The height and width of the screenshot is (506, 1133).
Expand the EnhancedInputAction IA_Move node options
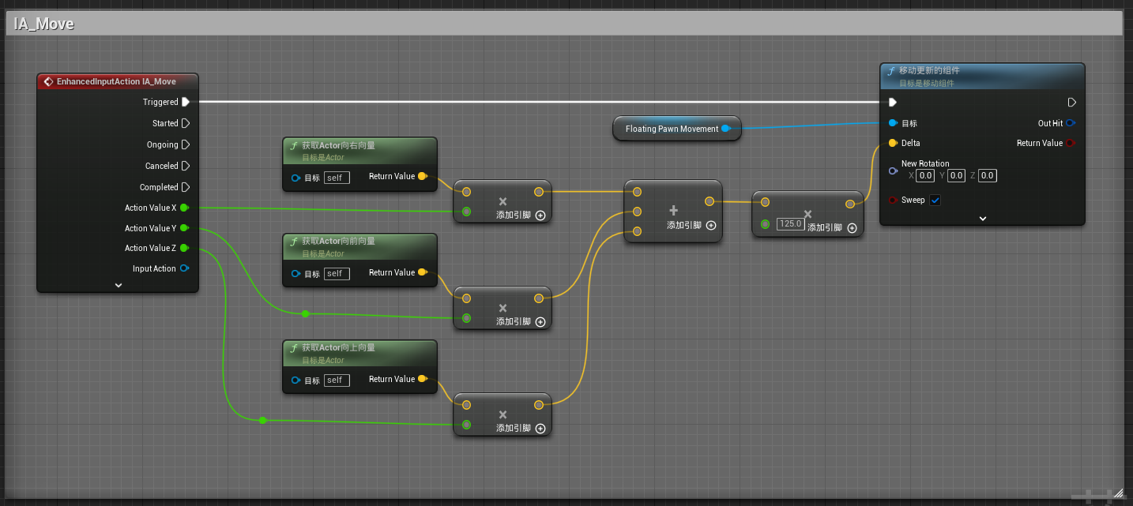[118, 285]
